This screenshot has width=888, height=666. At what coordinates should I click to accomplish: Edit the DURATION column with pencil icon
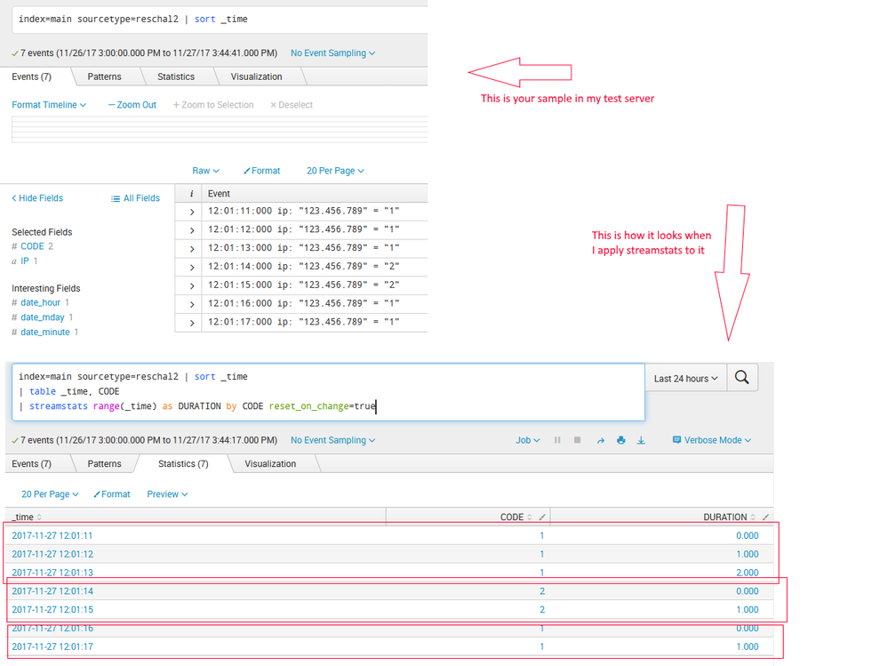pyautogui.click(x=766, y=517)
